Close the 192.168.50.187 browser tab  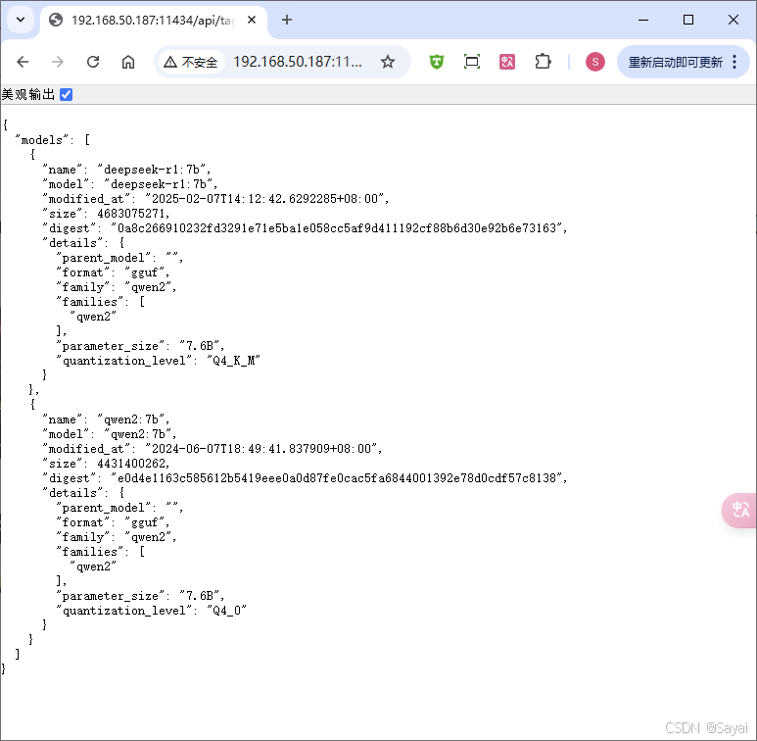point(252,20)
